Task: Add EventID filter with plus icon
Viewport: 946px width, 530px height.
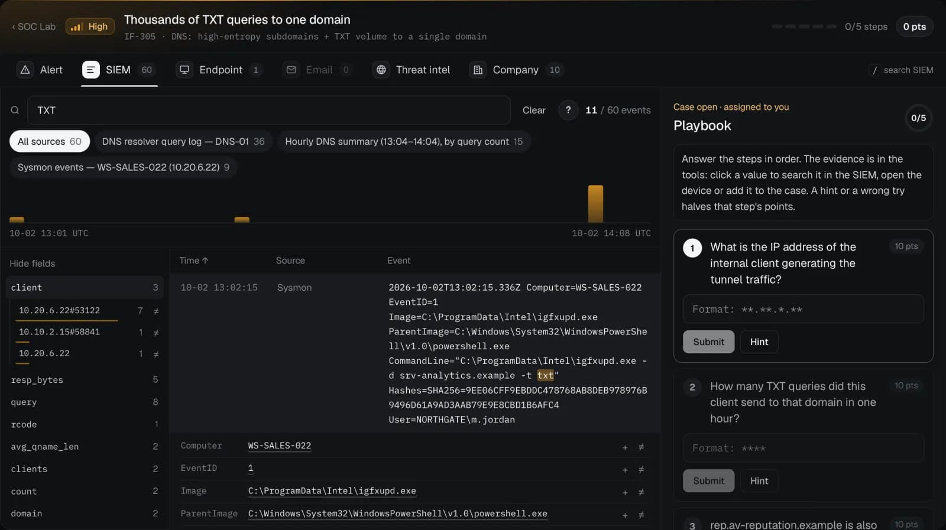Action: coord(625,470)
